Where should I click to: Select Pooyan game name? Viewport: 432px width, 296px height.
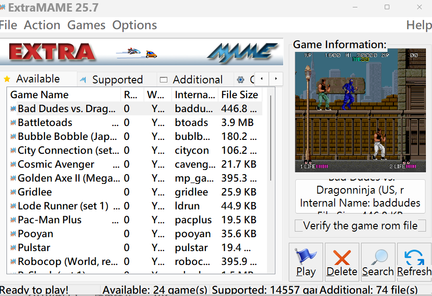[35, 234]
